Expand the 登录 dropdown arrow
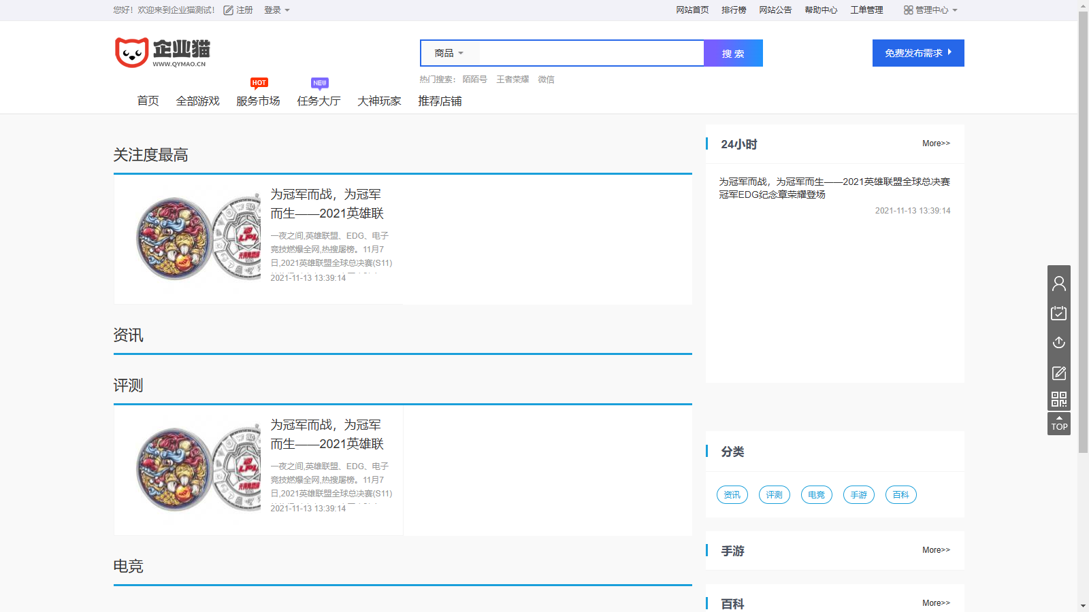 pyautogui.click(x=287, y=10)
